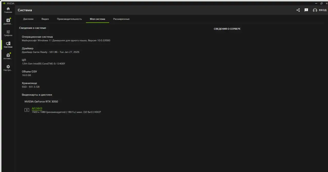The width and height of the screenshot is (328, 172).
Task: Select the SSD - 931.5 GB value
Action: 30,87
